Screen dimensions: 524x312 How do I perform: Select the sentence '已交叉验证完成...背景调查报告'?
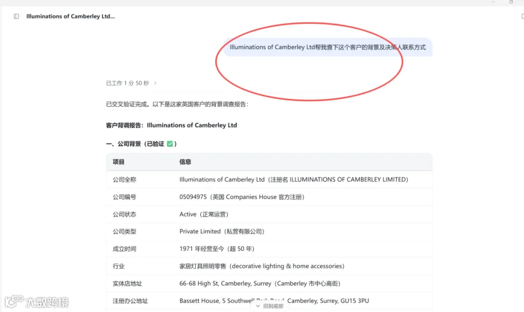click(x=177, y=104)
